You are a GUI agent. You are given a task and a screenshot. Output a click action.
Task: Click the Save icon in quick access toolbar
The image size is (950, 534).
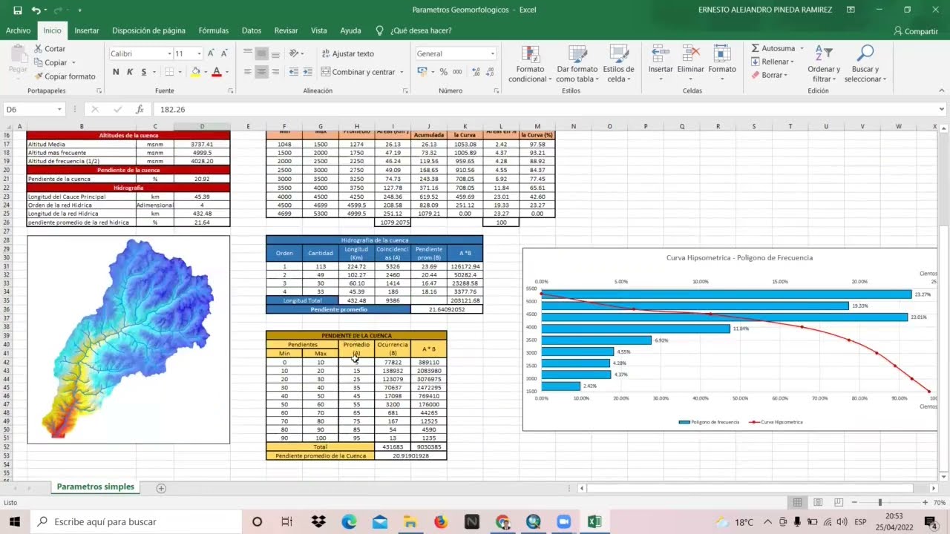(17, 10)
